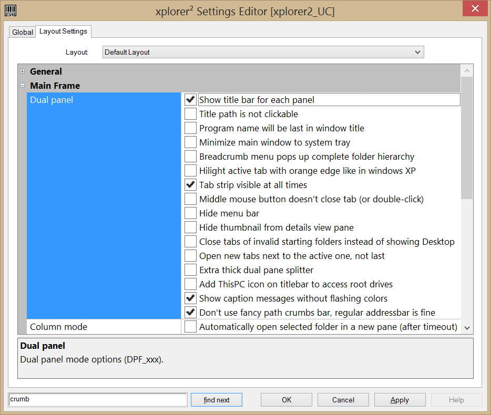The image size is (491, 415).
Task: Enable Minimize main window to system tray
Action: click(x=190, y=142)
